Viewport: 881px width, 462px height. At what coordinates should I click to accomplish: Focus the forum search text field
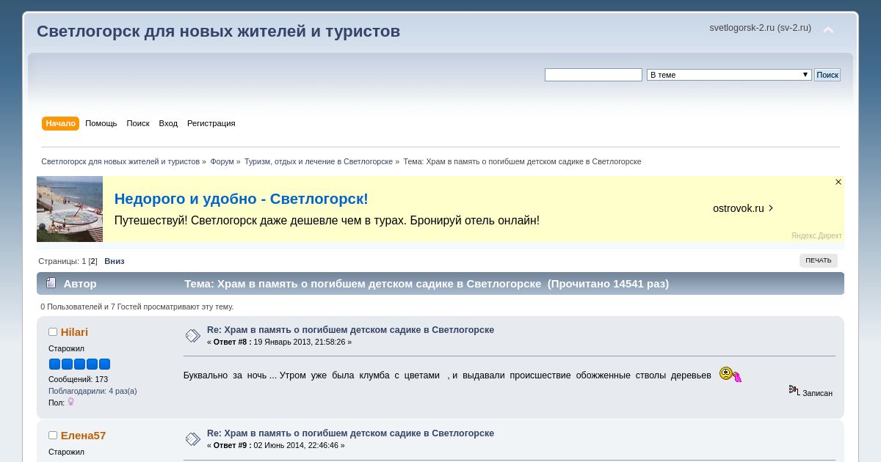coord(593,75)
